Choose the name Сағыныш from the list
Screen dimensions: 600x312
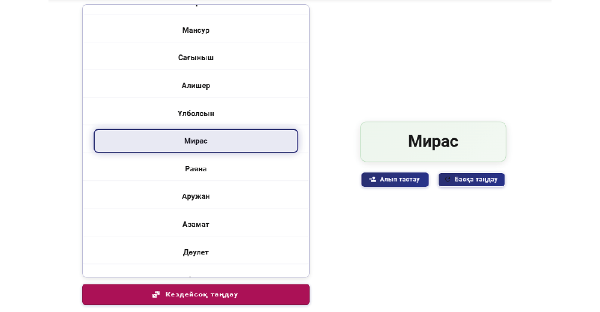tap(196, 57)
